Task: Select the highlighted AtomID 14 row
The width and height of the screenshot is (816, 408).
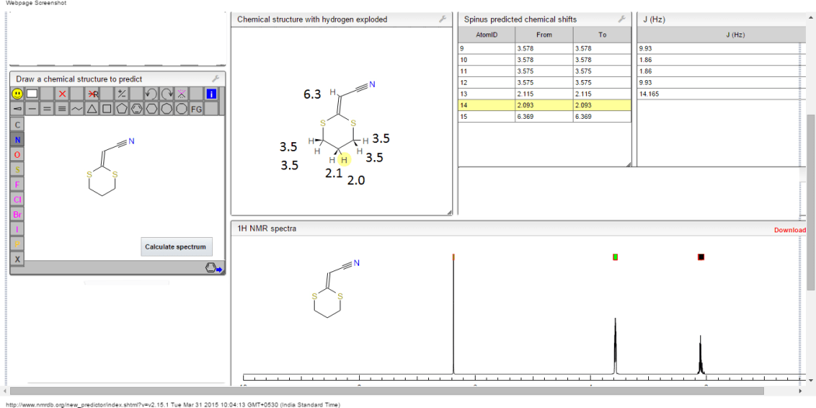Action: coord(543,105)
